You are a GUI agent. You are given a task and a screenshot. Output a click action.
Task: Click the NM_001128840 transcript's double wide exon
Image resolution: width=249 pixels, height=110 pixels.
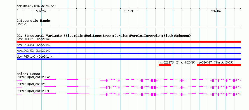click(x=154, y=80)
